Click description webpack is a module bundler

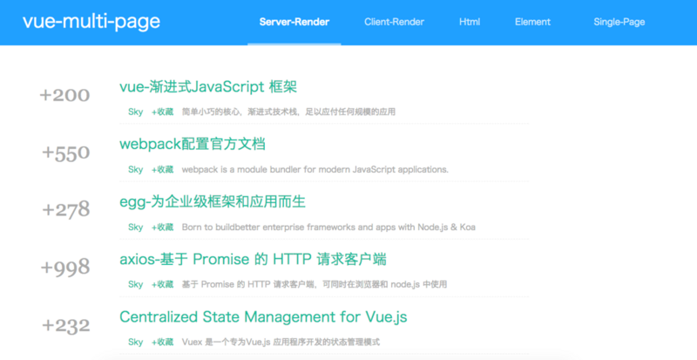[315, 170]
